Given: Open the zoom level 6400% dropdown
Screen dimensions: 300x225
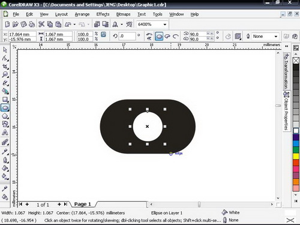Looking at the screenshot, I should (x=165, y=25).
